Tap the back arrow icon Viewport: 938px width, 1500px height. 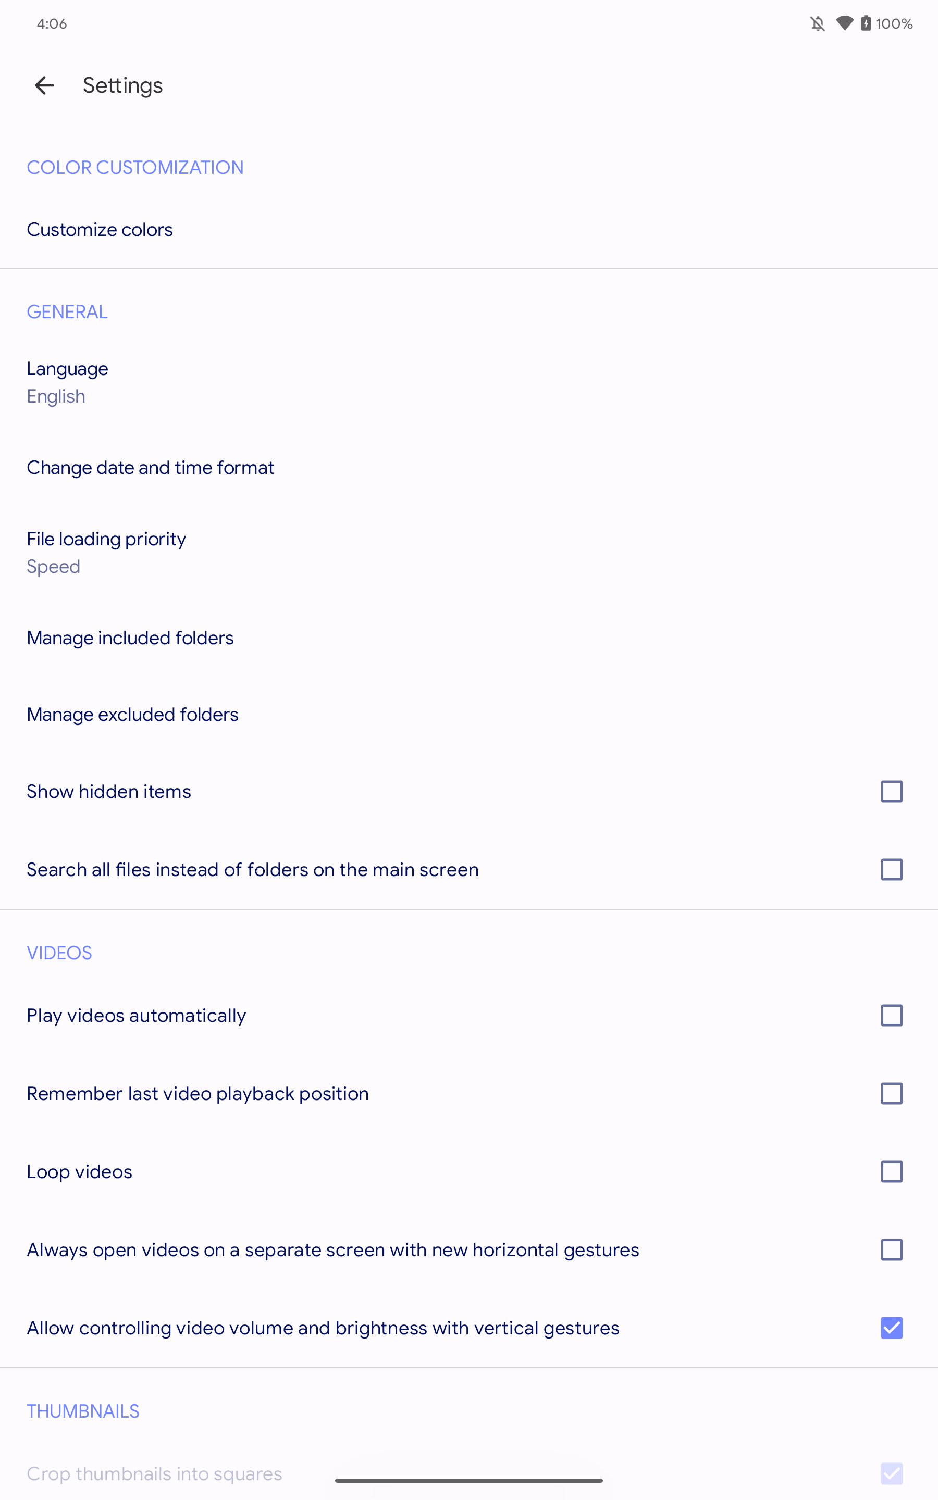tap(45, 85)
